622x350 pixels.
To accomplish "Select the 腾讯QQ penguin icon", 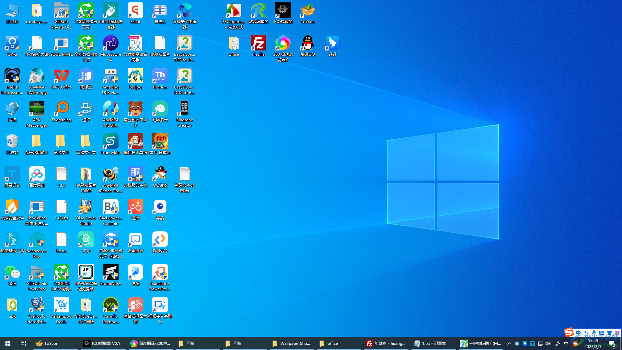I will tap(307, 46).
